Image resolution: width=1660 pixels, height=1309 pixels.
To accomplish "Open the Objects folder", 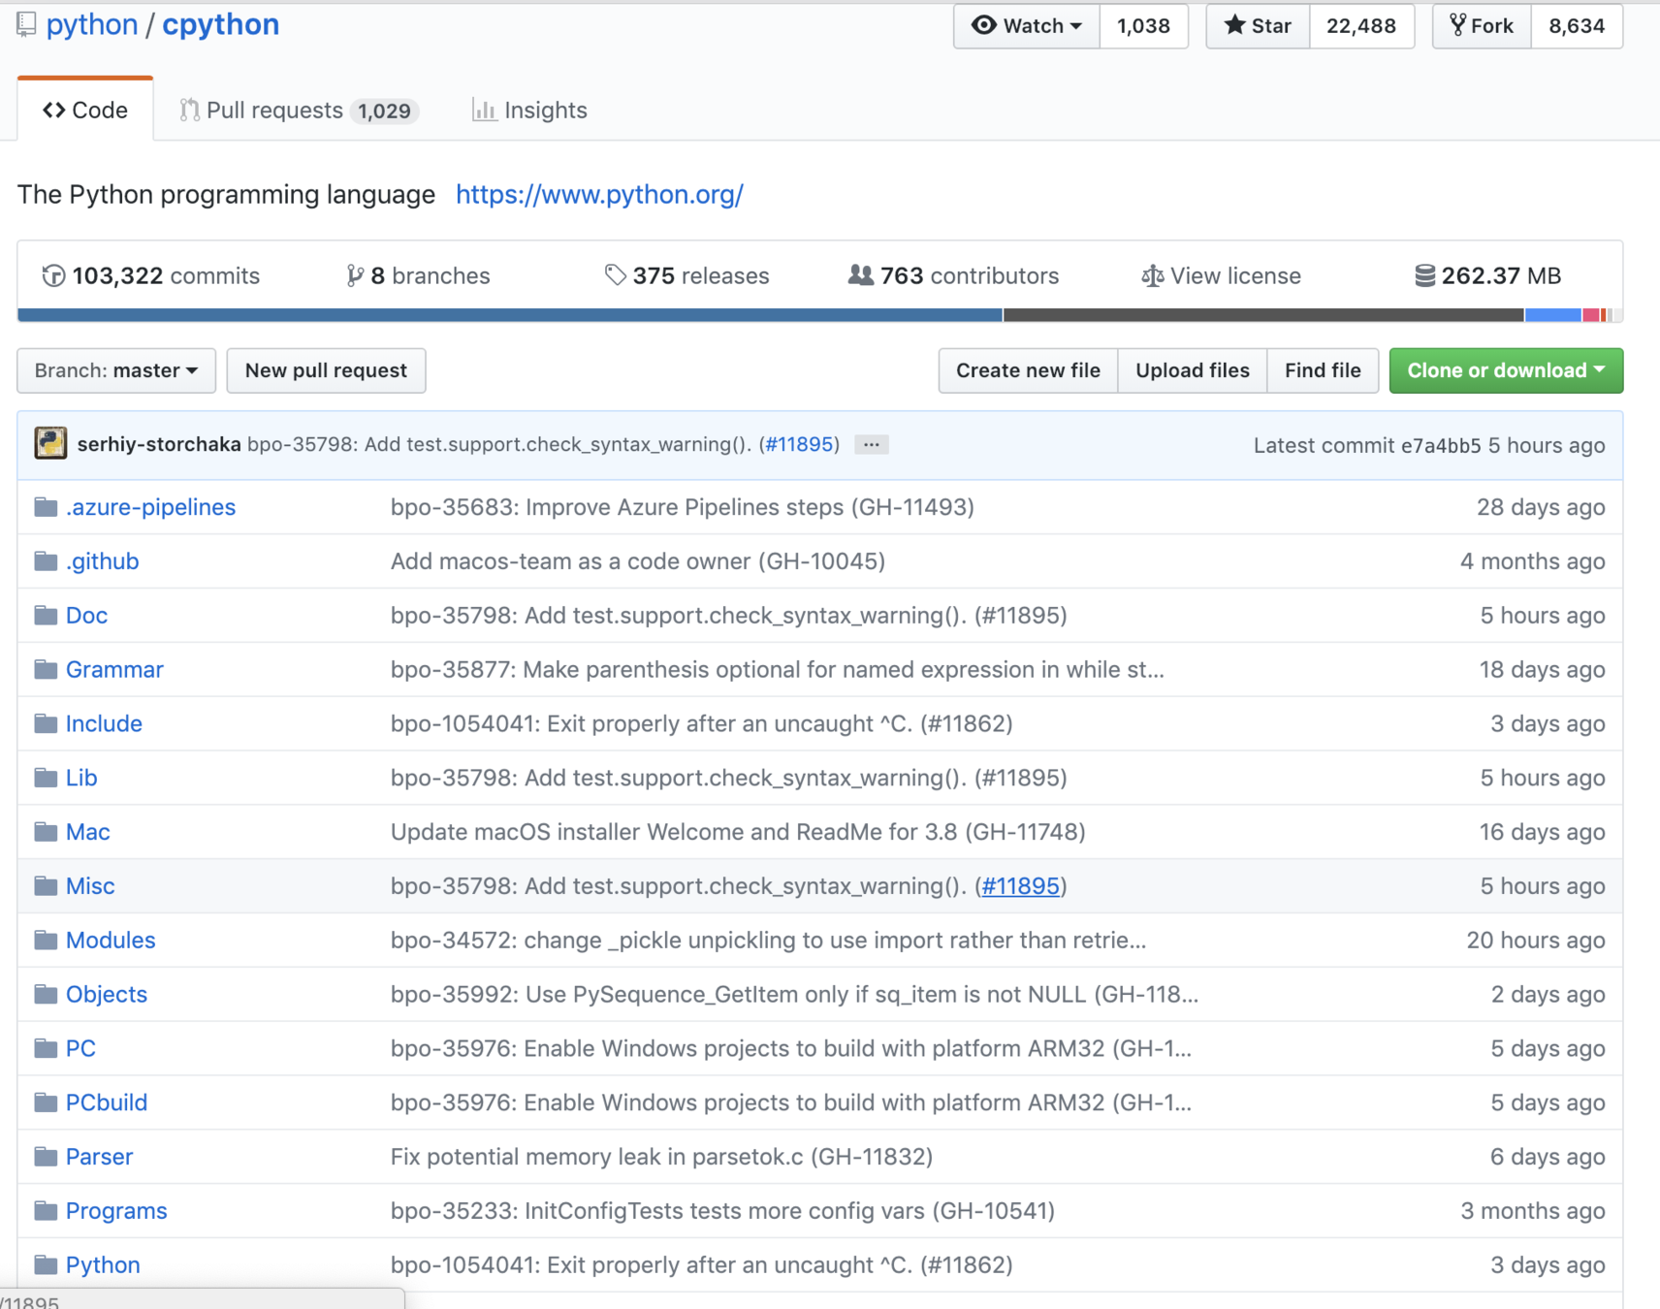I will click(107, 995).
